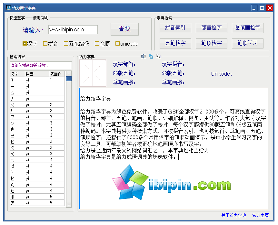Click inside the dictionary description text area
The width and height of the screenshot is (278, 225).
[x=174, y=148]
